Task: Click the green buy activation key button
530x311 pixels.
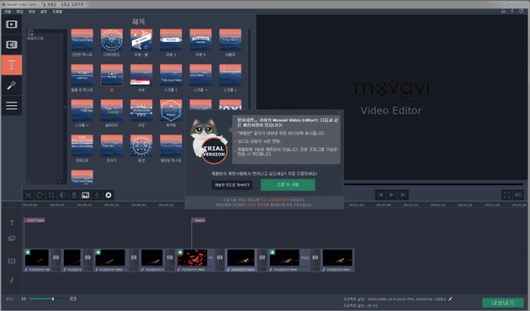Action: (288, 185)
